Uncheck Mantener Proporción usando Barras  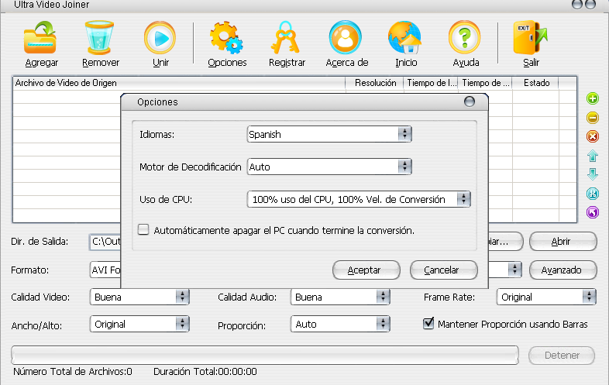(428, 323)
